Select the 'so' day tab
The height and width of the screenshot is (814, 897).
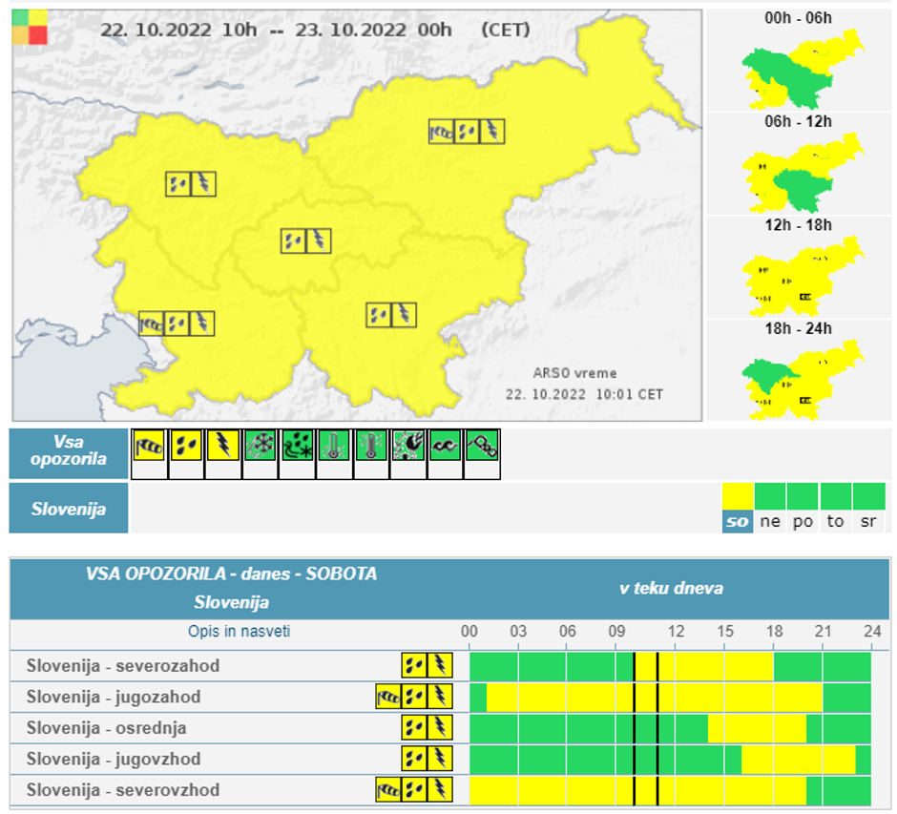[737, 521]
